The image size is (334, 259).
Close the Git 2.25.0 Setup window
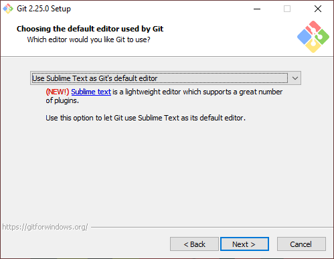(x=318, y=9)
